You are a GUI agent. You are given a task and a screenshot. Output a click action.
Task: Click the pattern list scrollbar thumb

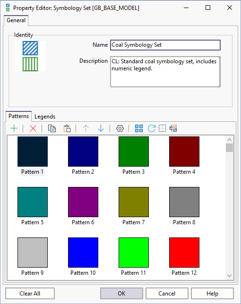[x=229, y=148]
